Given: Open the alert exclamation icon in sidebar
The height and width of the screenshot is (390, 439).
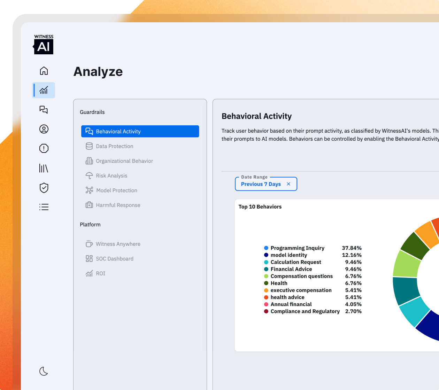Looking at the screenshot, I should click(x=44, y=149).
